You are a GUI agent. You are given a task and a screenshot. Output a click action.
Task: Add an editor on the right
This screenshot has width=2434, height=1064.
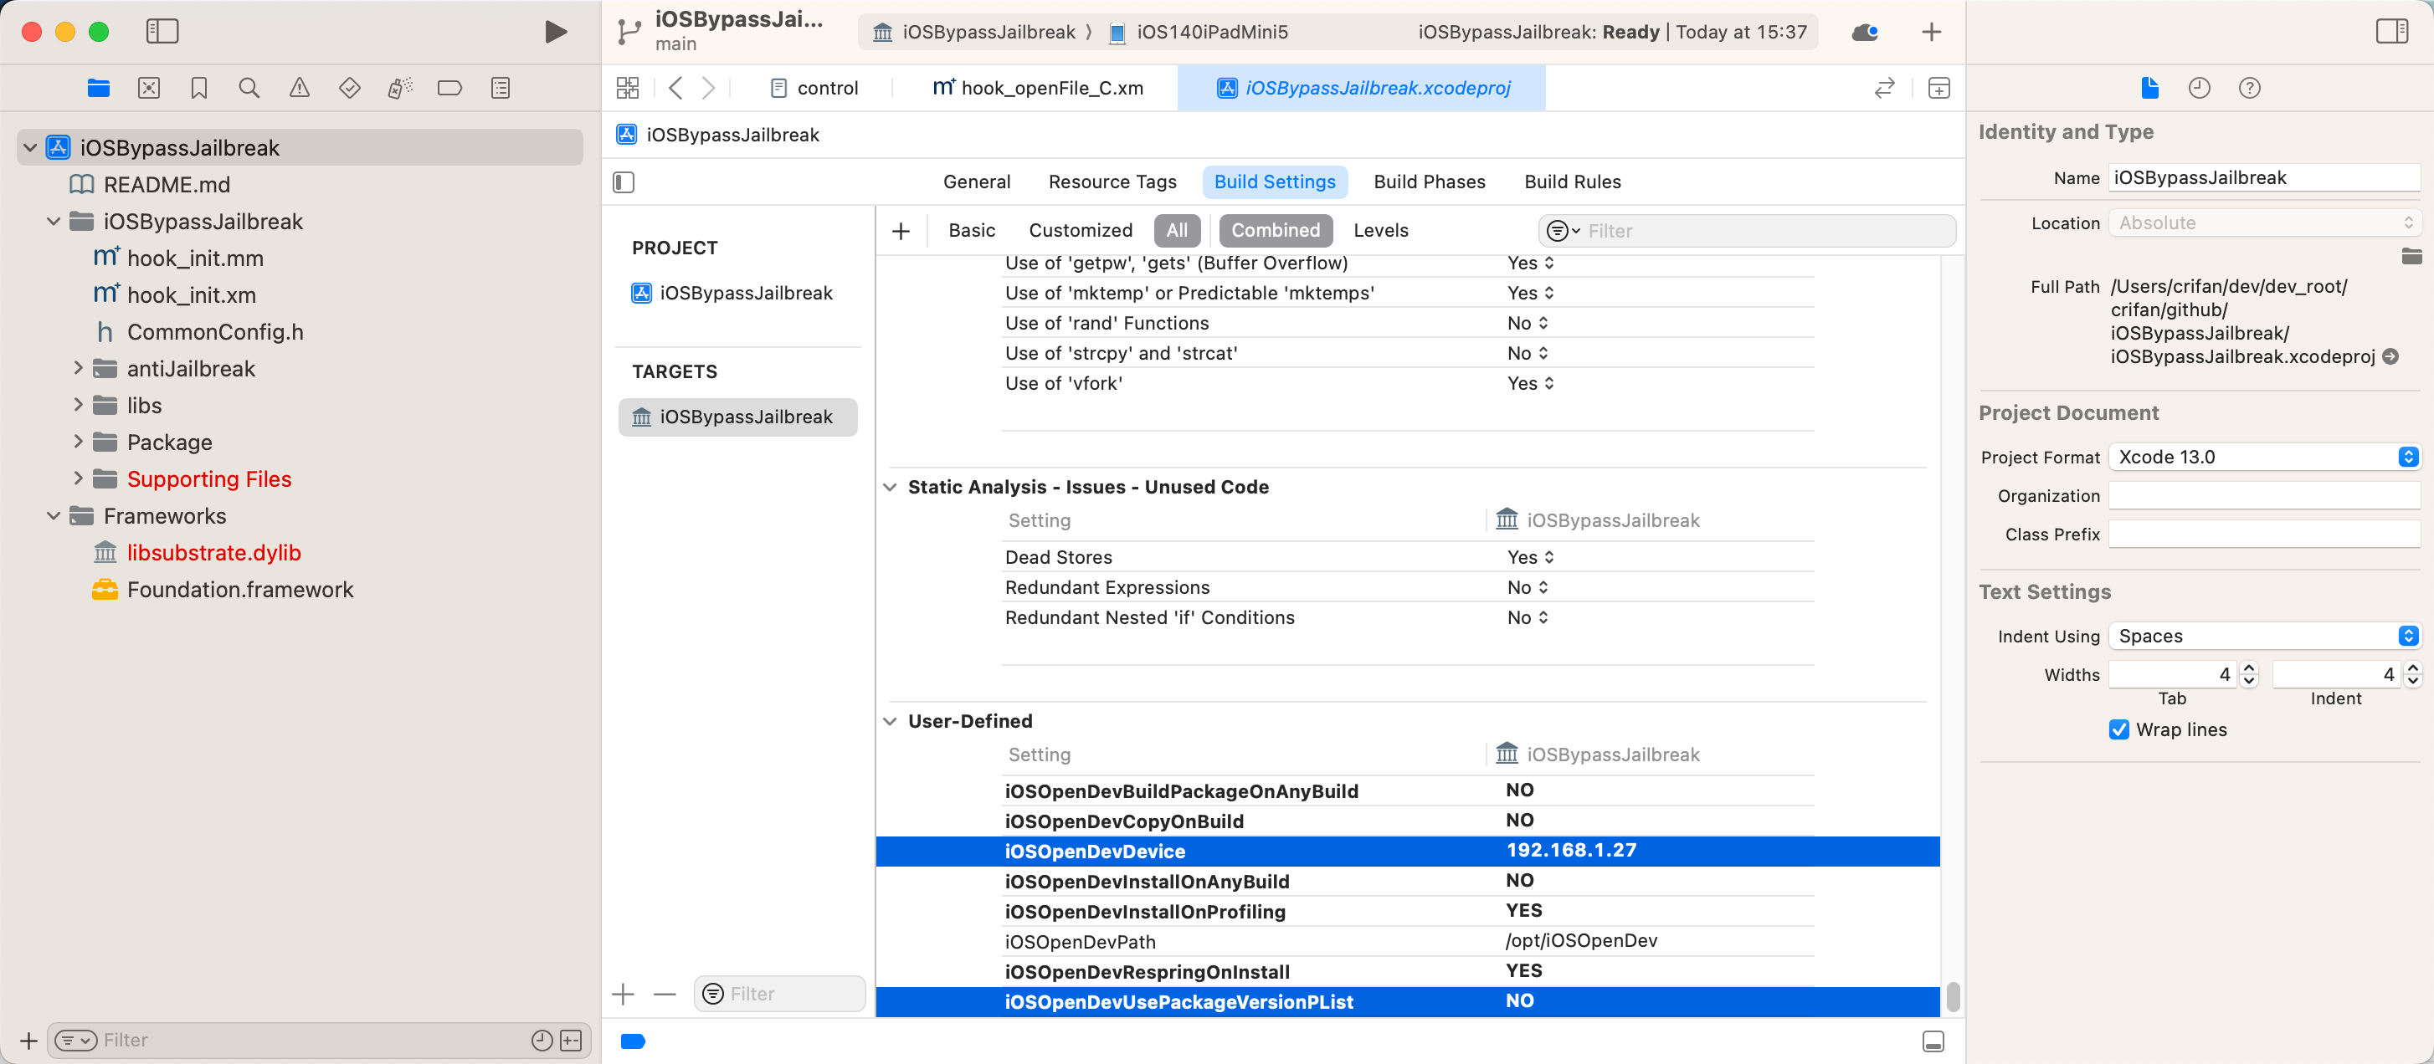coord(1938,88)
